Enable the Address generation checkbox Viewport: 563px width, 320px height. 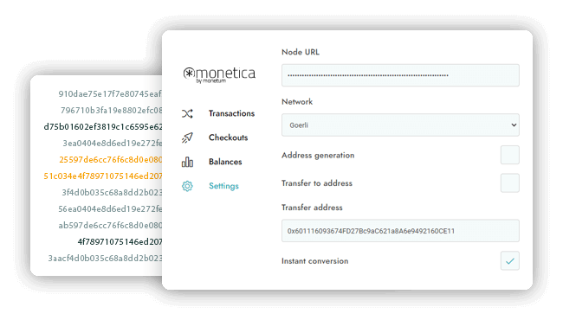click(x=510, y=155)
